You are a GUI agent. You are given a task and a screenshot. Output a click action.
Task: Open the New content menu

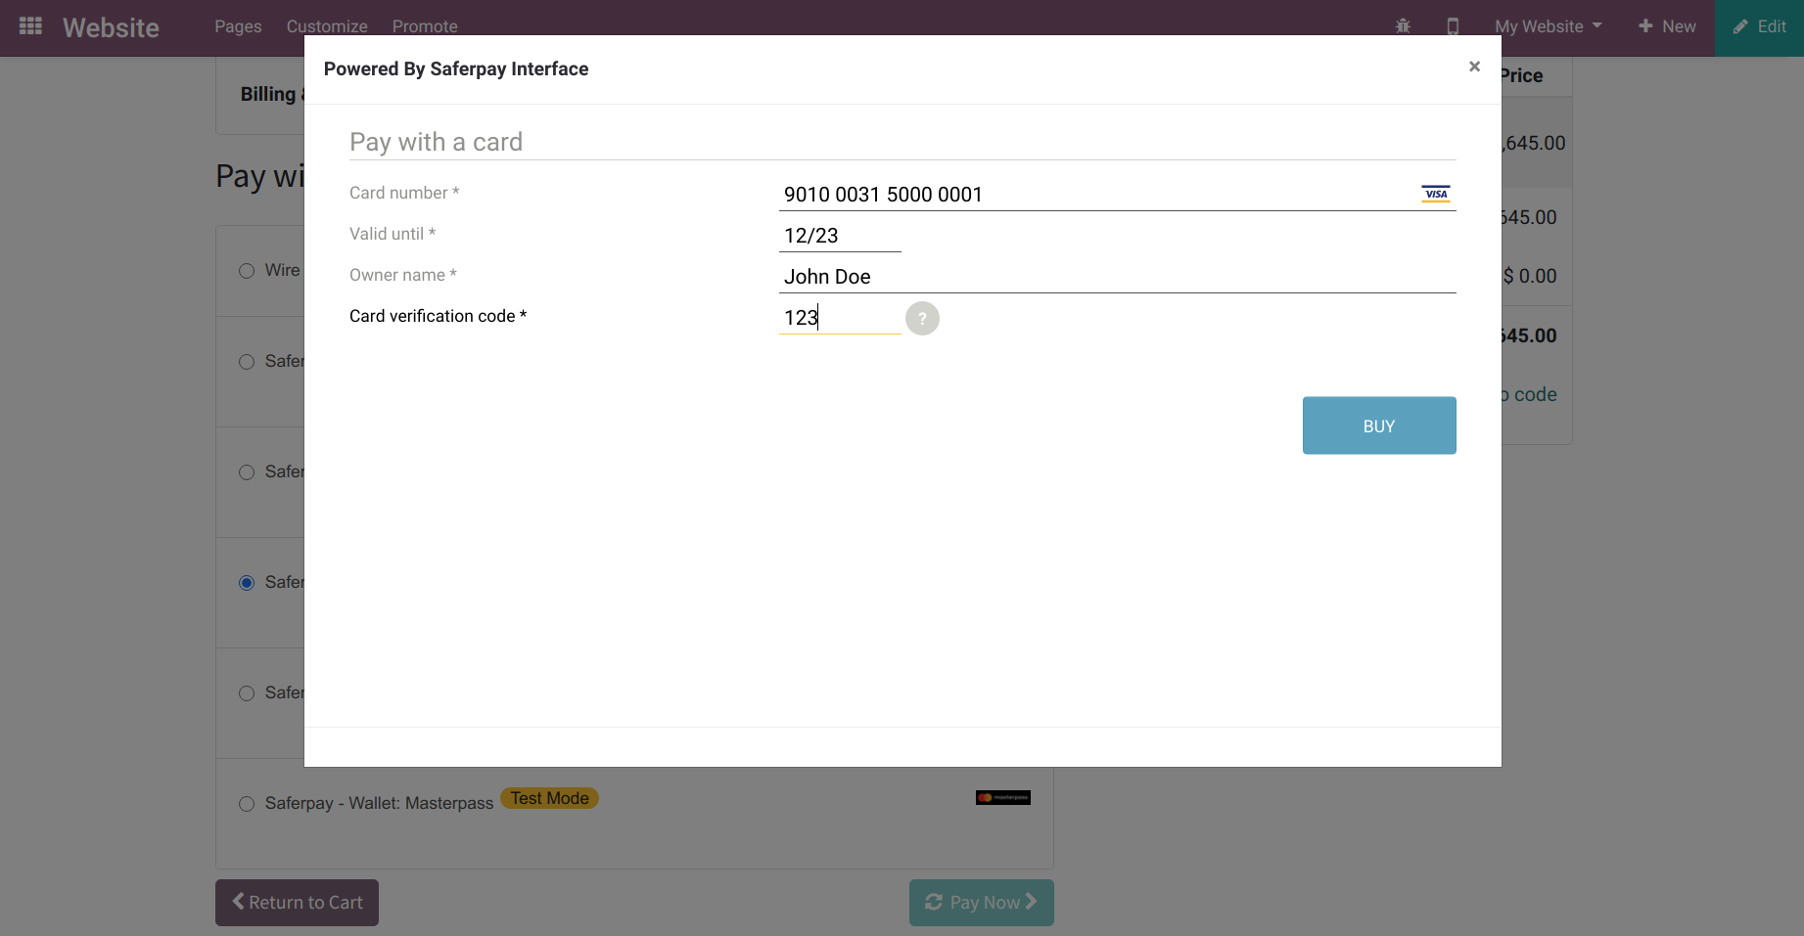(1667, 26)
